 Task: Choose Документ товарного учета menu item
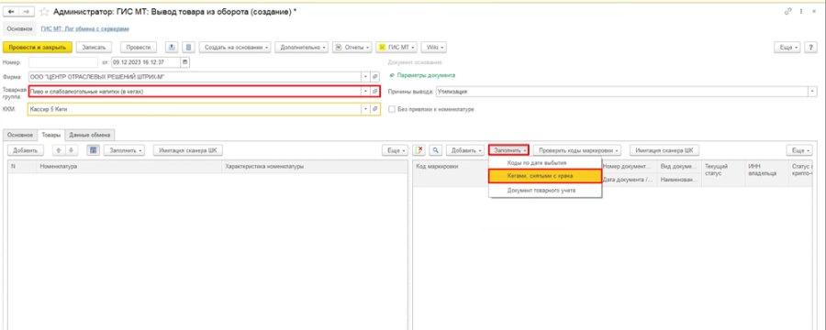coord(545,190)
